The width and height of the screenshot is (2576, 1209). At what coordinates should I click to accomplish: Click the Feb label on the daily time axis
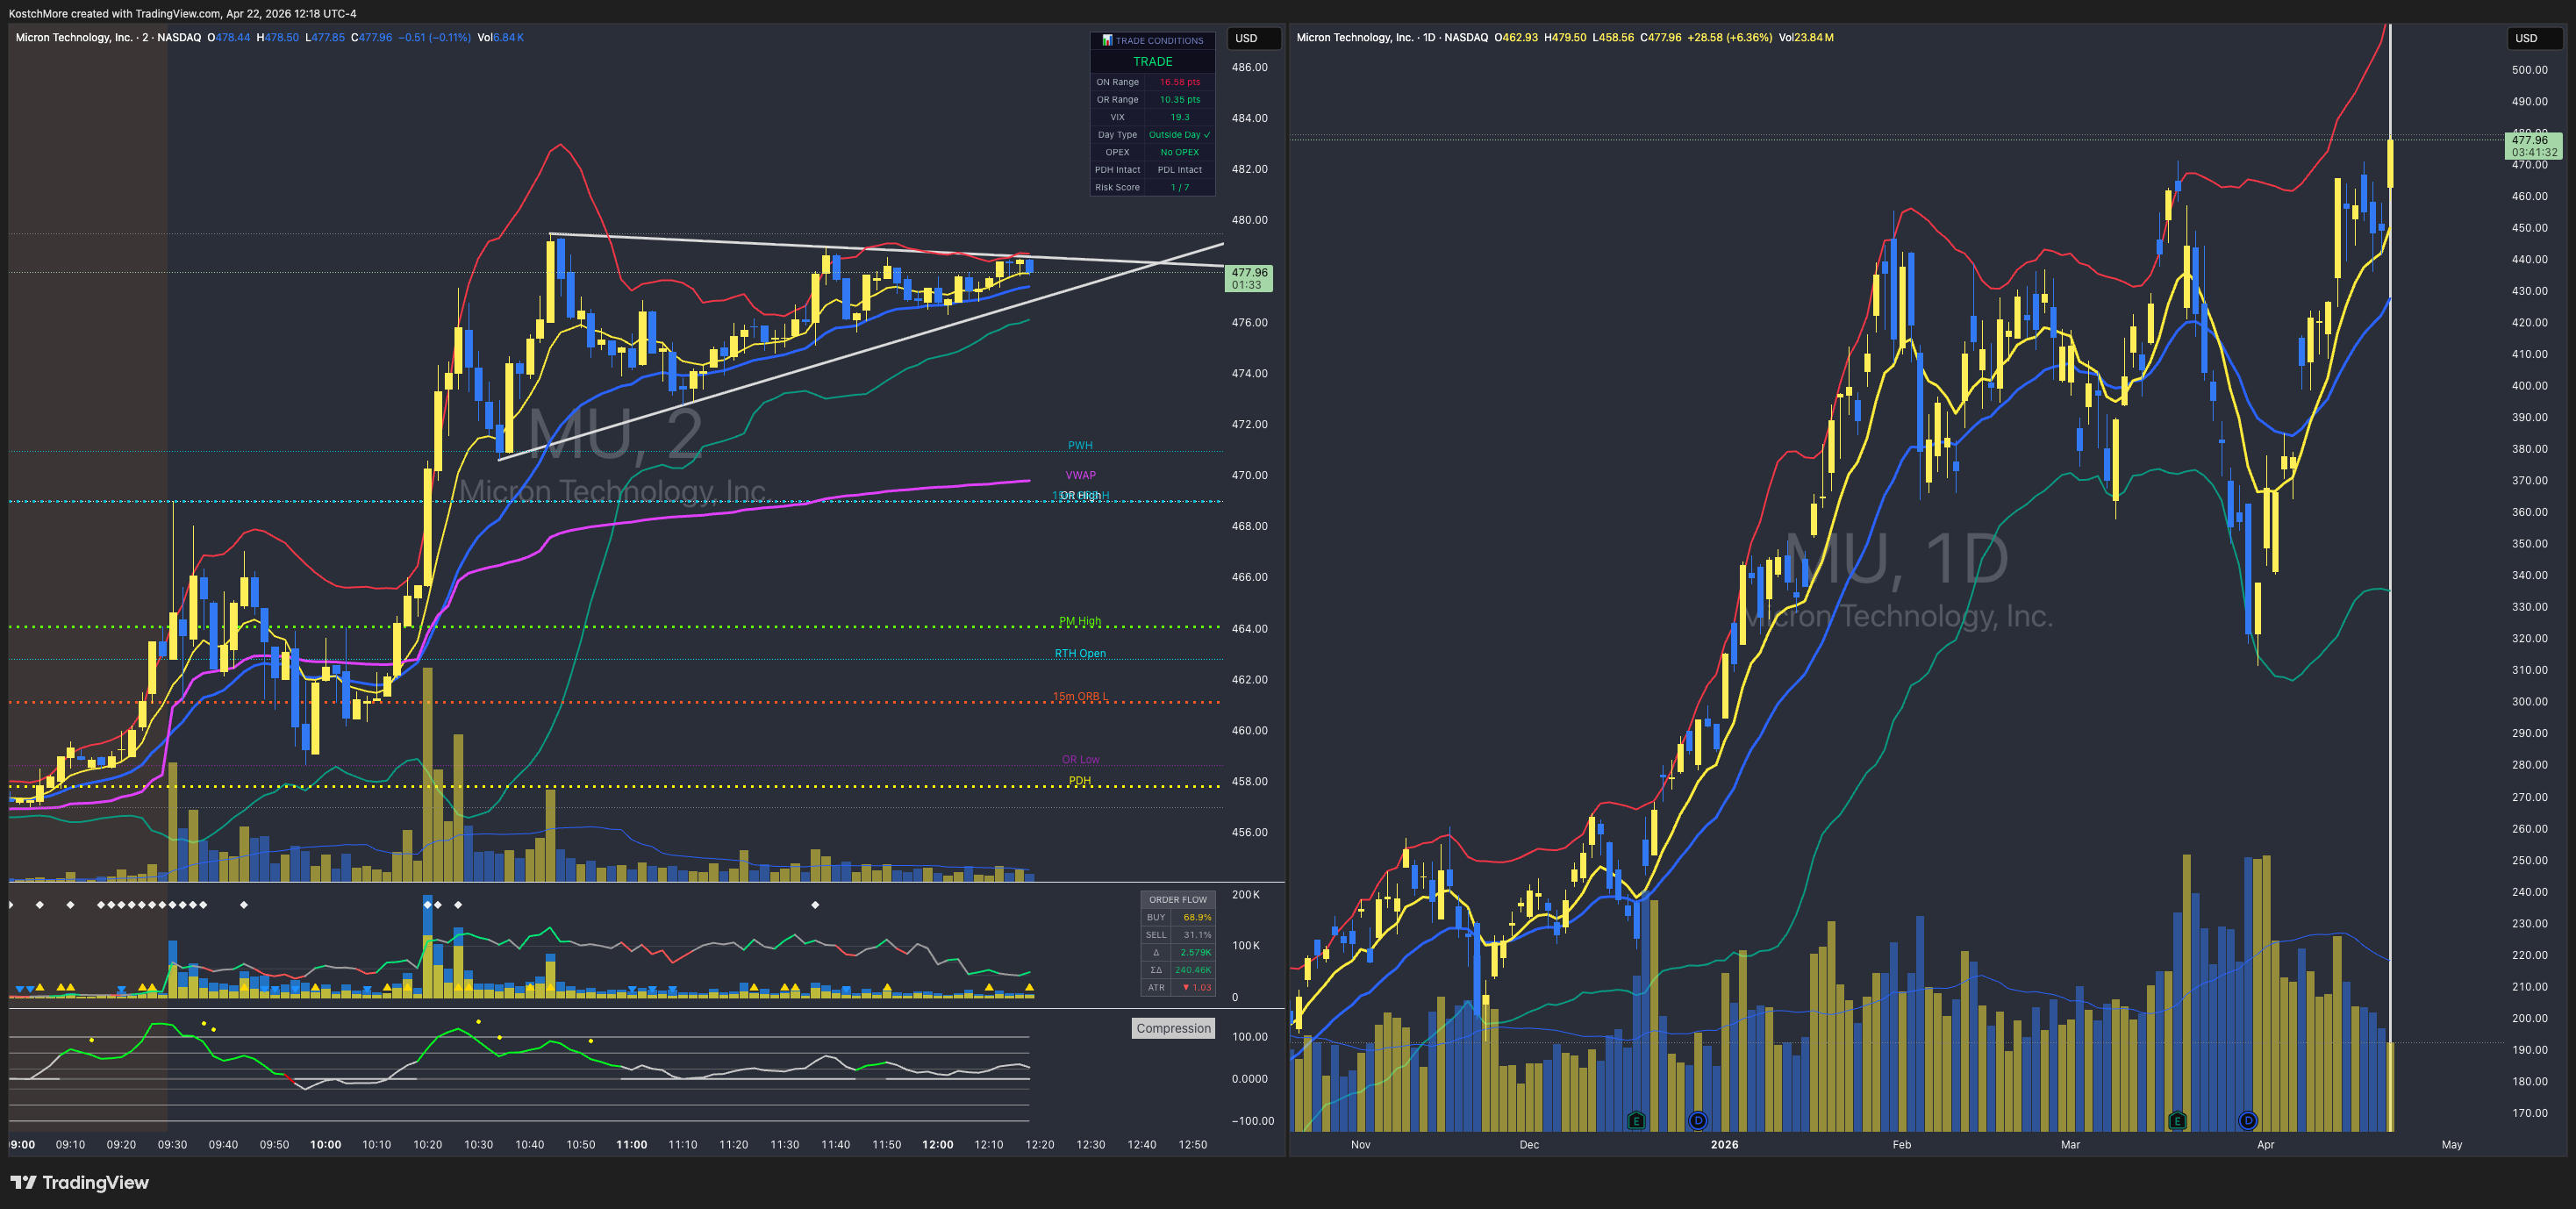[1901, 1145]
